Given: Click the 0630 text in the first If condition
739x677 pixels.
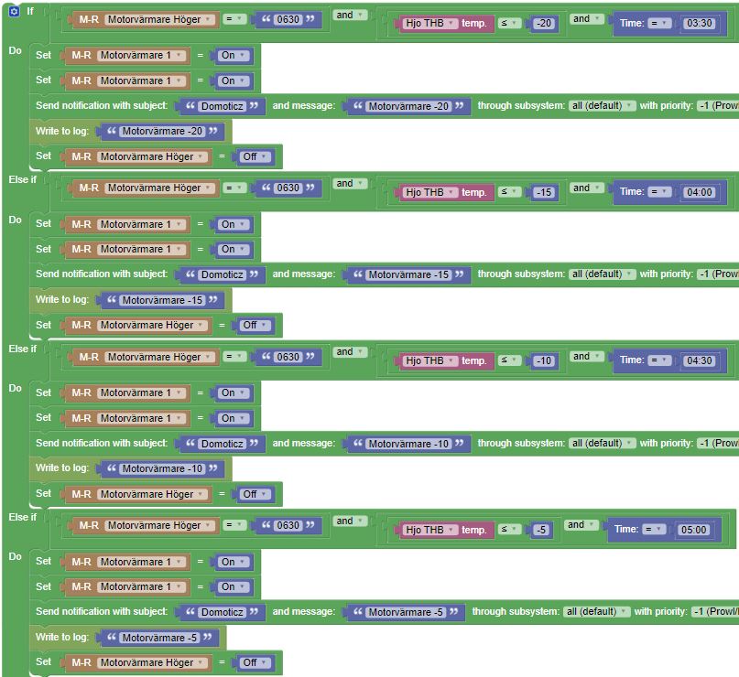Looking at the screenshot, I should pos(288,19).
